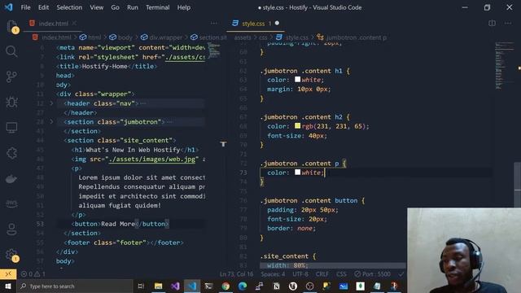521x293 pixels.
Task: Open the View menu
Action: tap(96, 7)
